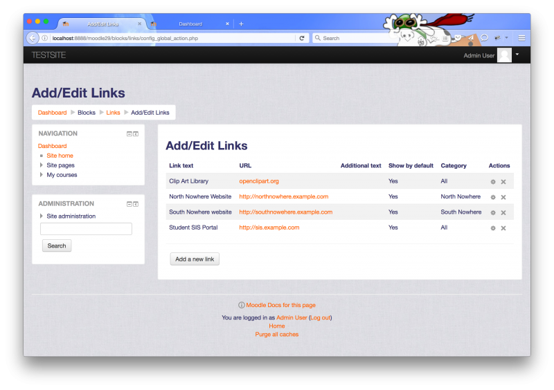Open the browser hamburger menu
The height and width of the screenshot is (390, 554).
(x=521, y=38)
